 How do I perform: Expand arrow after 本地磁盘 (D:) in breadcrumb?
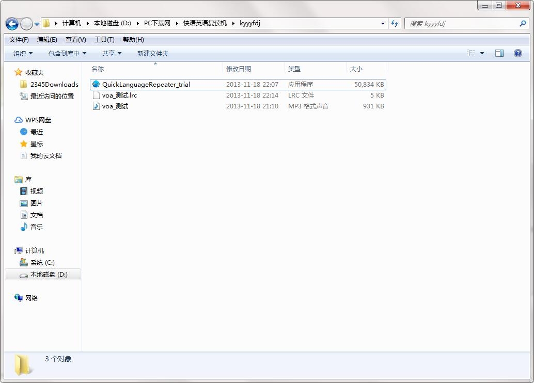[x=137, y=24]
